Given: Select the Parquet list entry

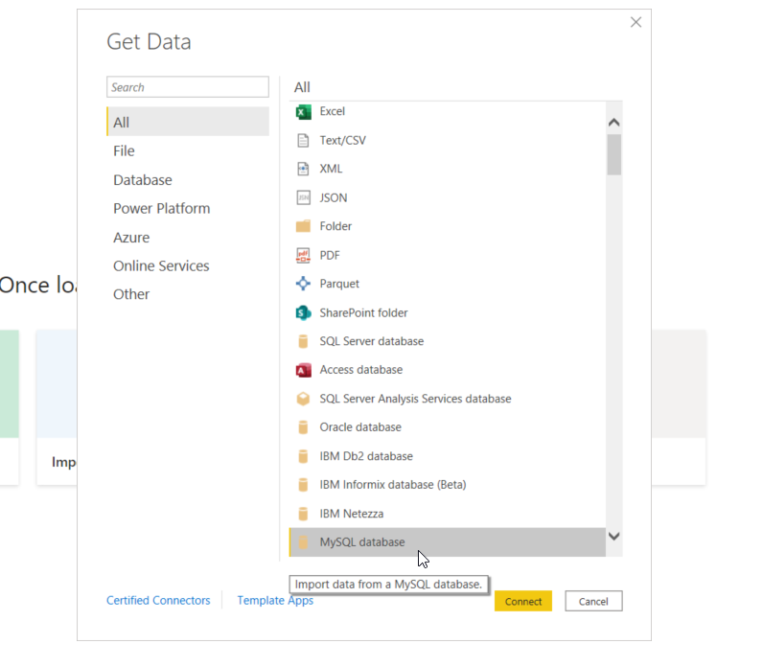Looking at the screenshot, I should pos(448,284).
